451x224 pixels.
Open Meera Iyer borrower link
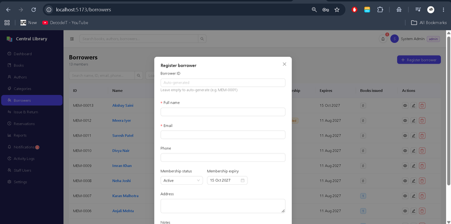[x=122, y=121]
